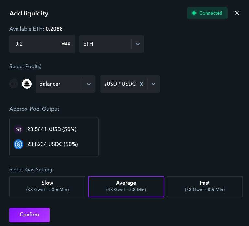Click the sUSD token icon
Screen dimensions: 249x226
(18, 129)
